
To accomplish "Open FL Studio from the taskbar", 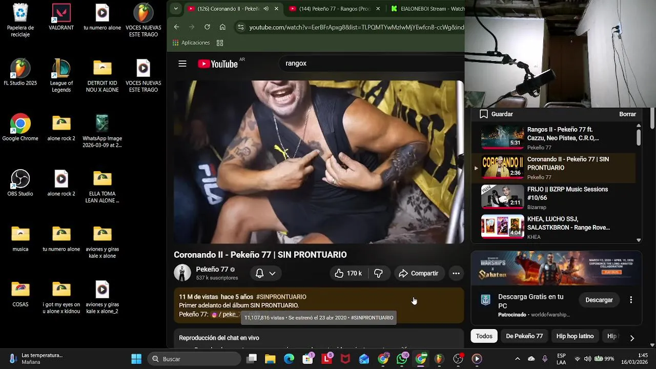I will (439, 359).
